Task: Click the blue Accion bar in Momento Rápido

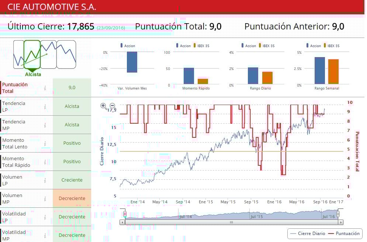Action: point(188,76)
